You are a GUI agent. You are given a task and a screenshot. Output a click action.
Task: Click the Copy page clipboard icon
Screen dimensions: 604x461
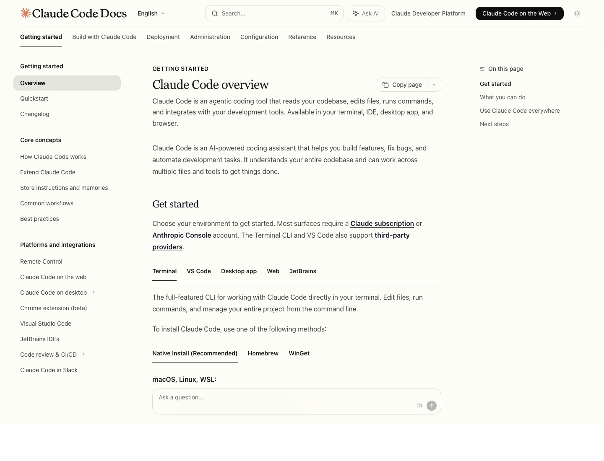(x=385, y=85)
